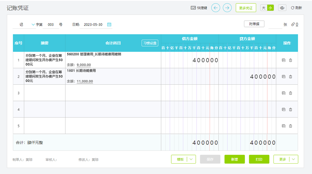This screenshot has width=312, height=174.
Task: Copy row 1 using its copy icon
Action: 284,60
